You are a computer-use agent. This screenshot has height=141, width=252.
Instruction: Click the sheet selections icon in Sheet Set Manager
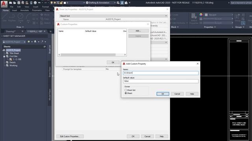pos(42,42)
